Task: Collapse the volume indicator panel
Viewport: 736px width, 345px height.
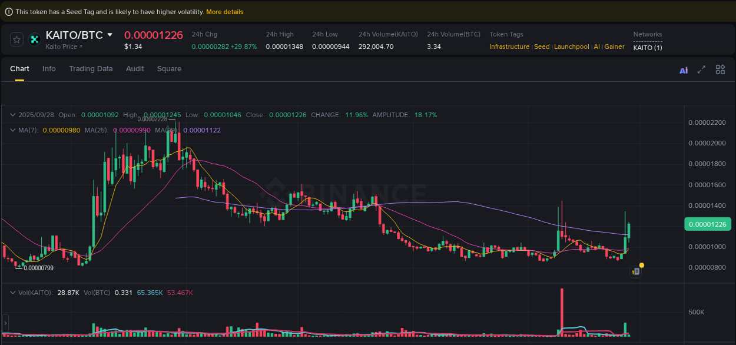Action: [13, 292]
